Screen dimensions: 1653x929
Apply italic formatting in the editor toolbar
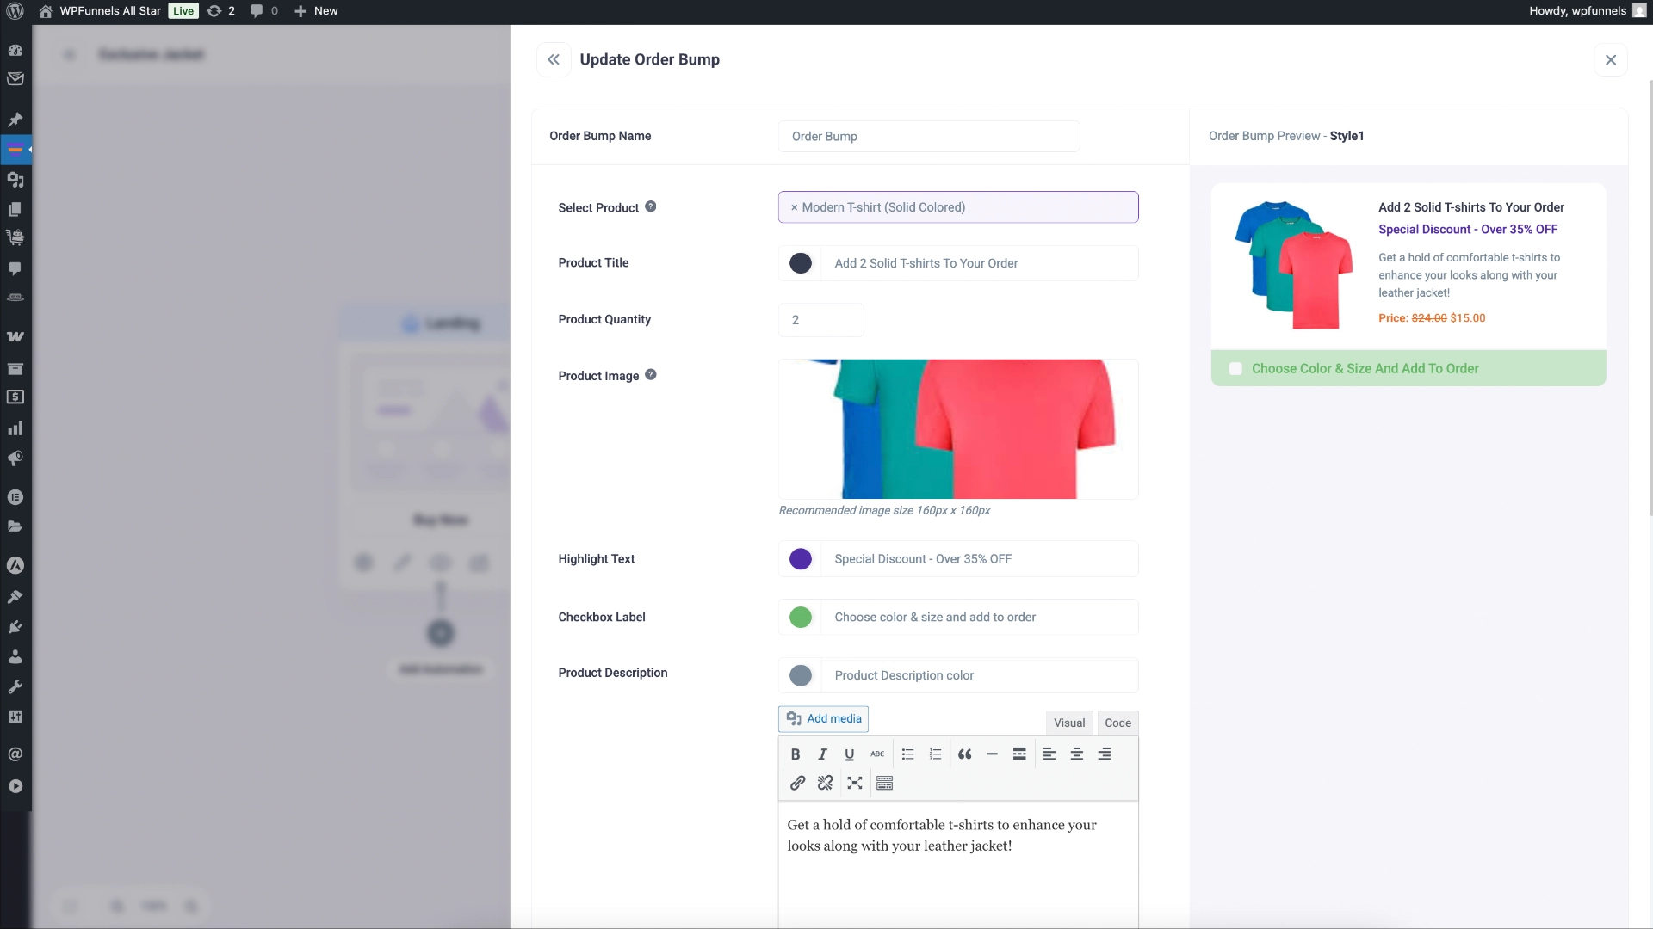click(822, 754)
